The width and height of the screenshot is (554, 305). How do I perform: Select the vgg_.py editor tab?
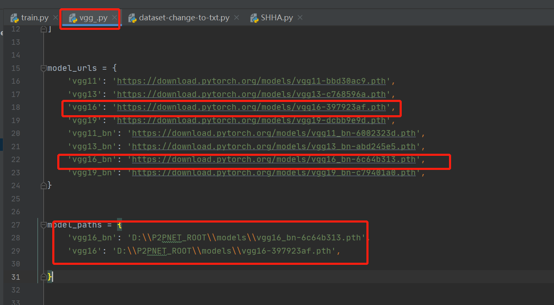pos(93,18)
